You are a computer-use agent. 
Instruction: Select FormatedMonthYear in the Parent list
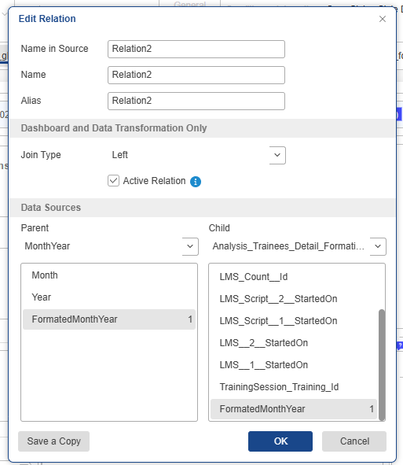(109, 319)
